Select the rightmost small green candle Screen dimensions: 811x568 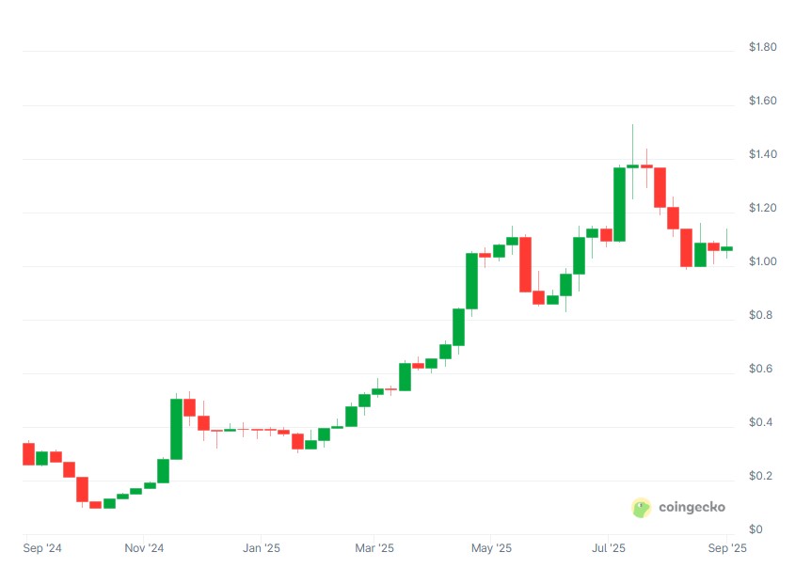pos(727,248)
